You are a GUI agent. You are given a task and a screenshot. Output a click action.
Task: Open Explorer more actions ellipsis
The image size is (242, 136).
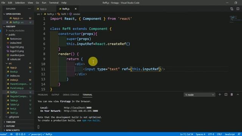click(x=29, y=9)
